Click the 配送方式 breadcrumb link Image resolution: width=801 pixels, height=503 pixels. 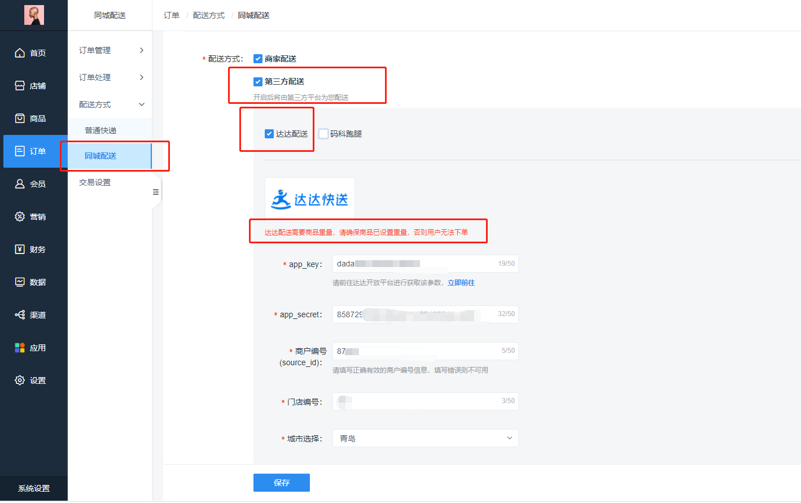coord(209,15)
